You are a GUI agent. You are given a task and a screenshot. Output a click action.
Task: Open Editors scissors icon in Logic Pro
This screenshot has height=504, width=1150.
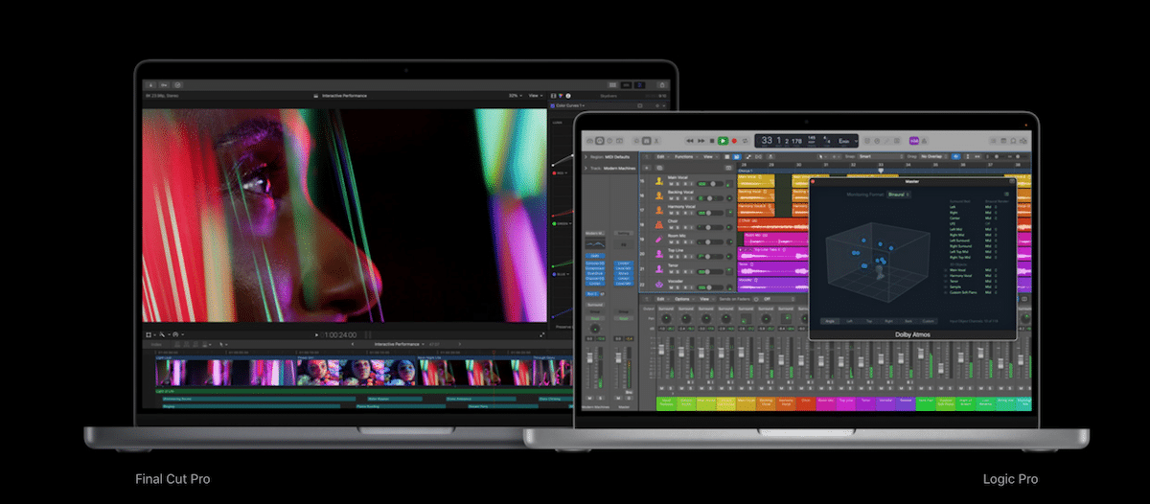pos(655,141)
